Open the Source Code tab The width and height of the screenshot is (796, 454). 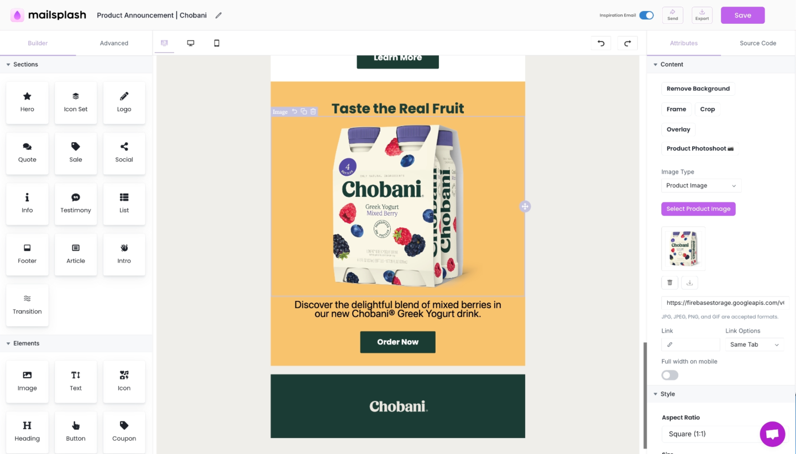coord(758,43)
